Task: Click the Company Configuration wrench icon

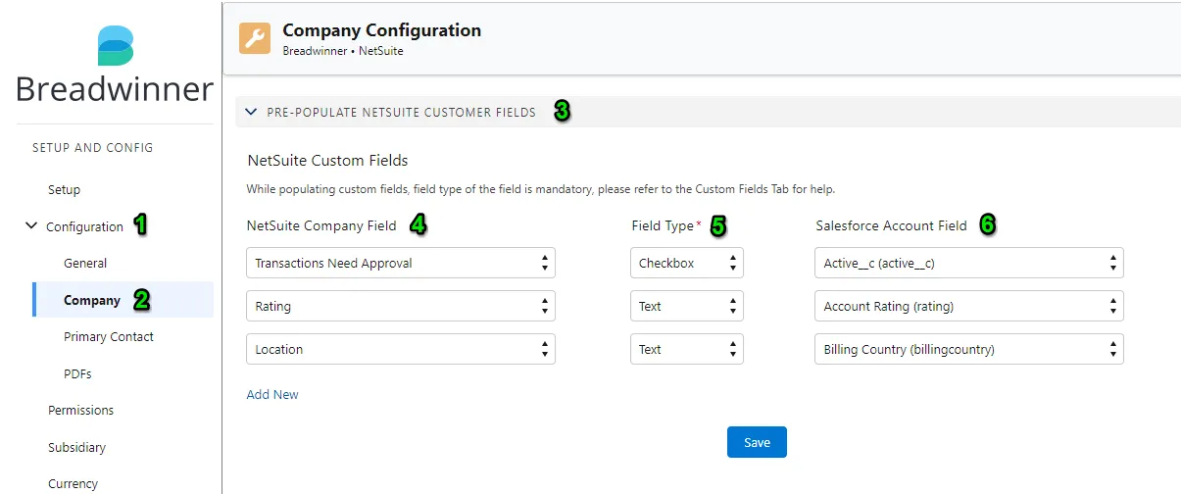Action: coord(255,38)
